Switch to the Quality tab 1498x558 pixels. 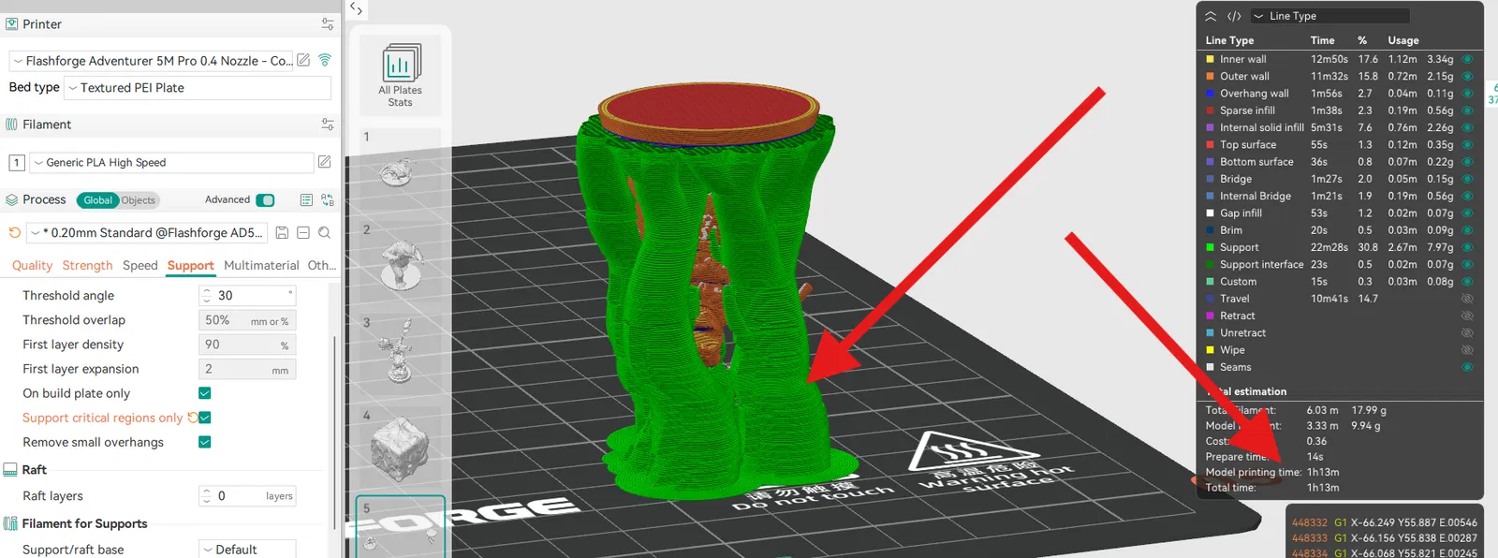click(32, 266)
